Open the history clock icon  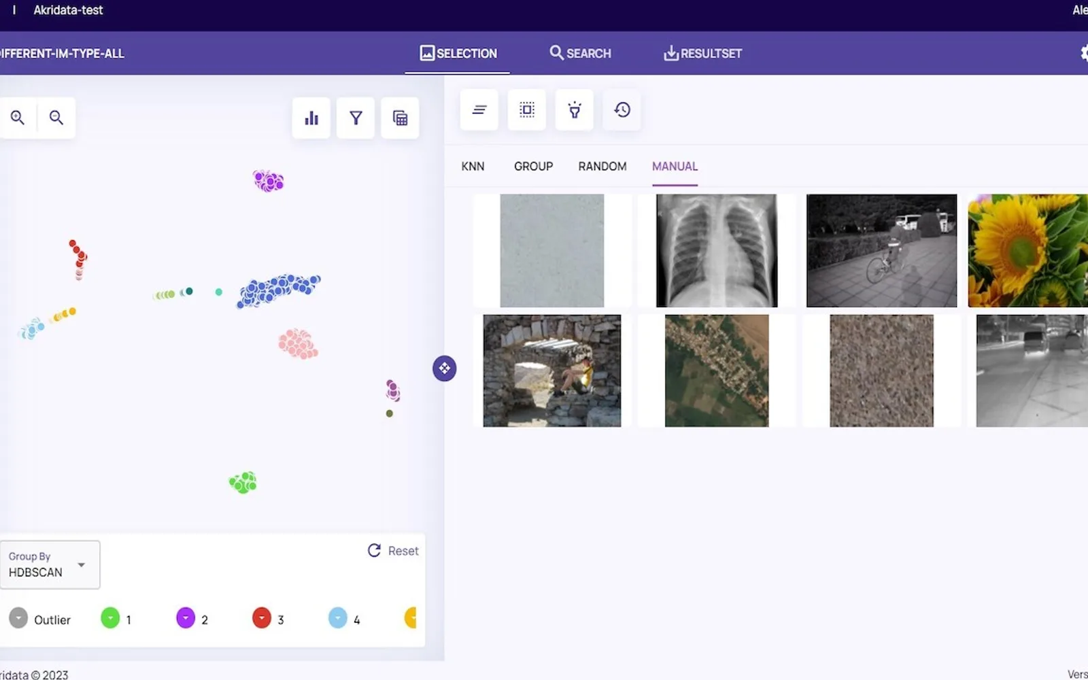pyautogui.click(x=622, y=109)
